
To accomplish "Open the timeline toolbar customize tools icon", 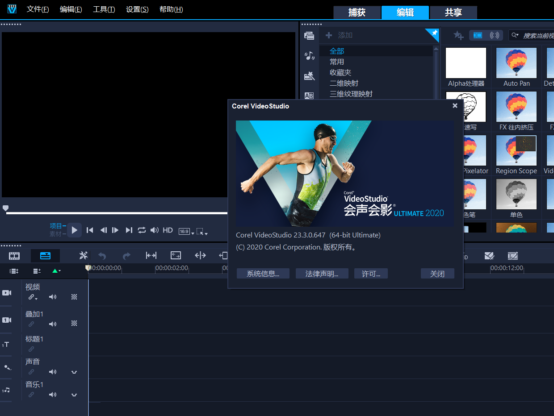I will pyautogui.click(x=84, y=255).
